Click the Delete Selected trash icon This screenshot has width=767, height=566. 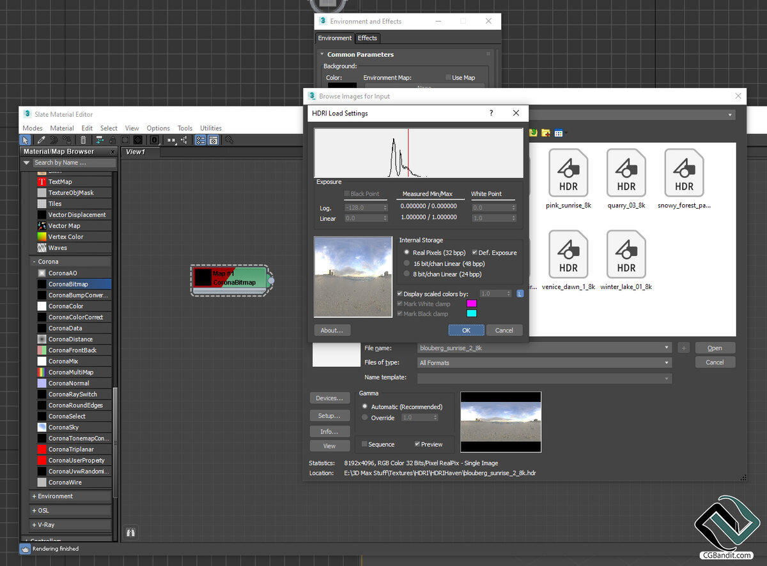[82, 140]
